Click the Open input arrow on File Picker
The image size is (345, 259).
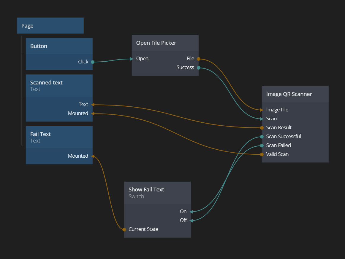[132, 59]
